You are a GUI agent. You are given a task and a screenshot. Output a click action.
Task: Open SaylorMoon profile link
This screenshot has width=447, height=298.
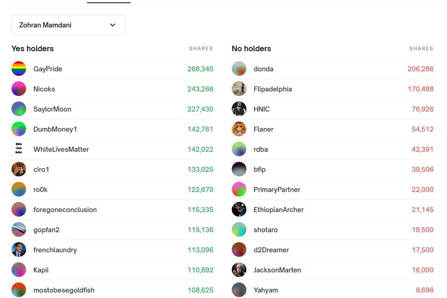click(52, 109)
